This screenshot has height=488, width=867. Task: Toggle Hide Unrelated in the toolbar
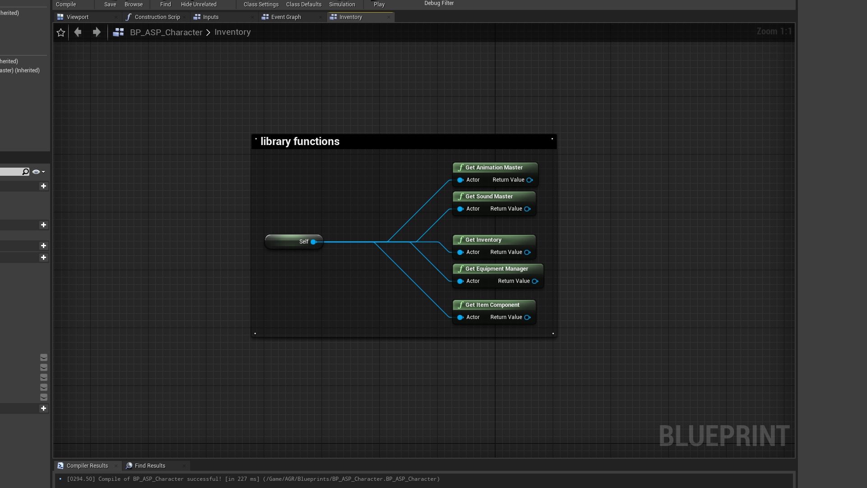click(199, 5)
